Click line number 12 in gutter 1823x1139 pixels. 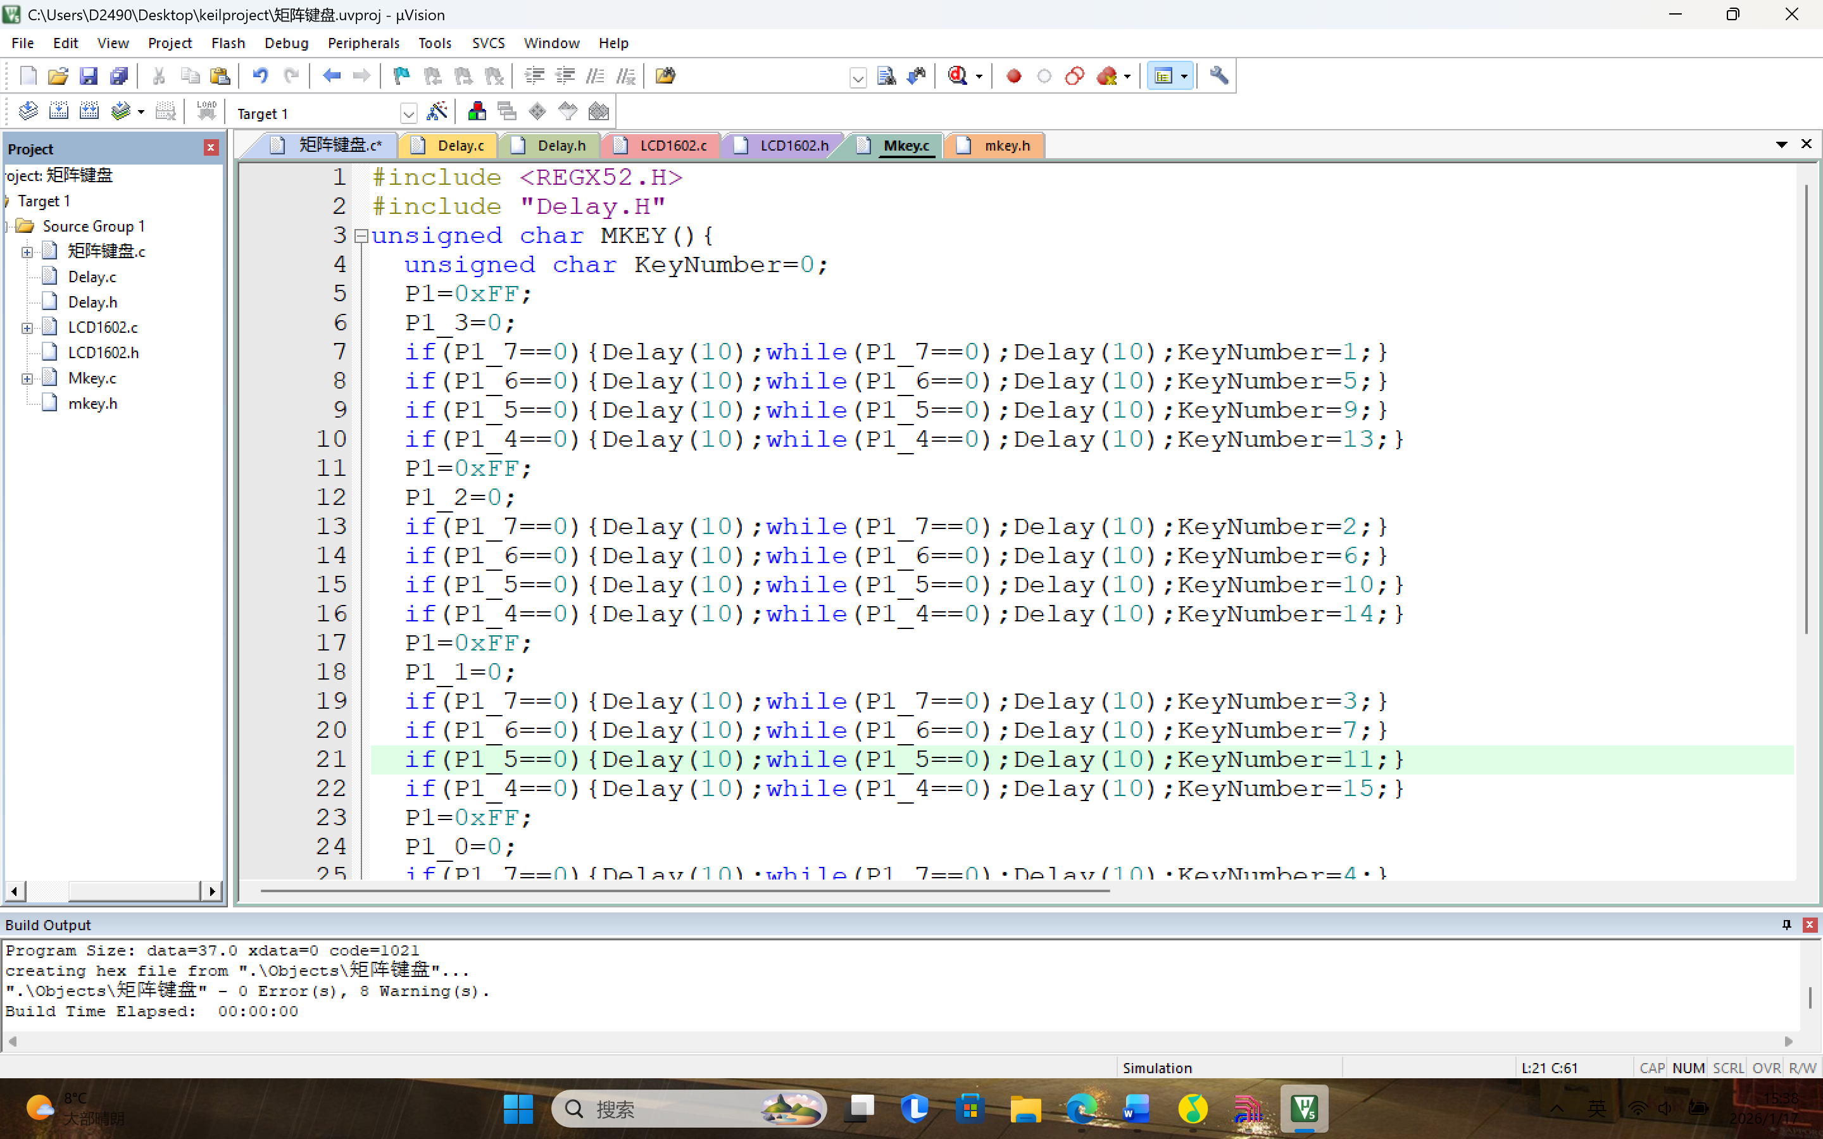pos(332,497)
